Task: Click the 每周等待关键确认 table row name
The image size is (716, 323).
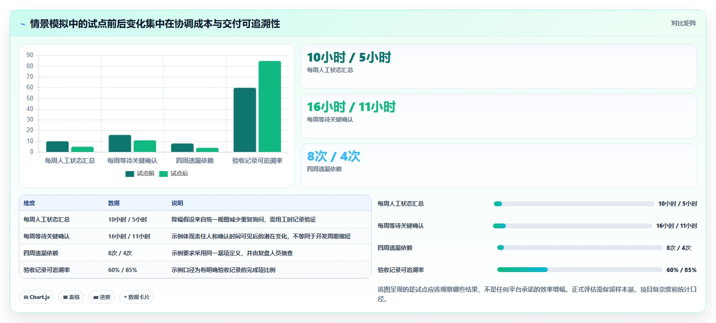Action: (47, 236)
